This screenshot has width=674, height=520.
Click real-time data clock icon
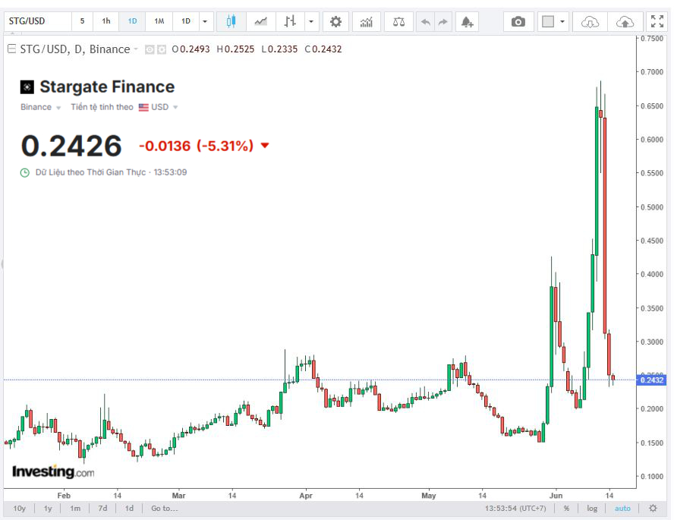click(x=25, y=173)
